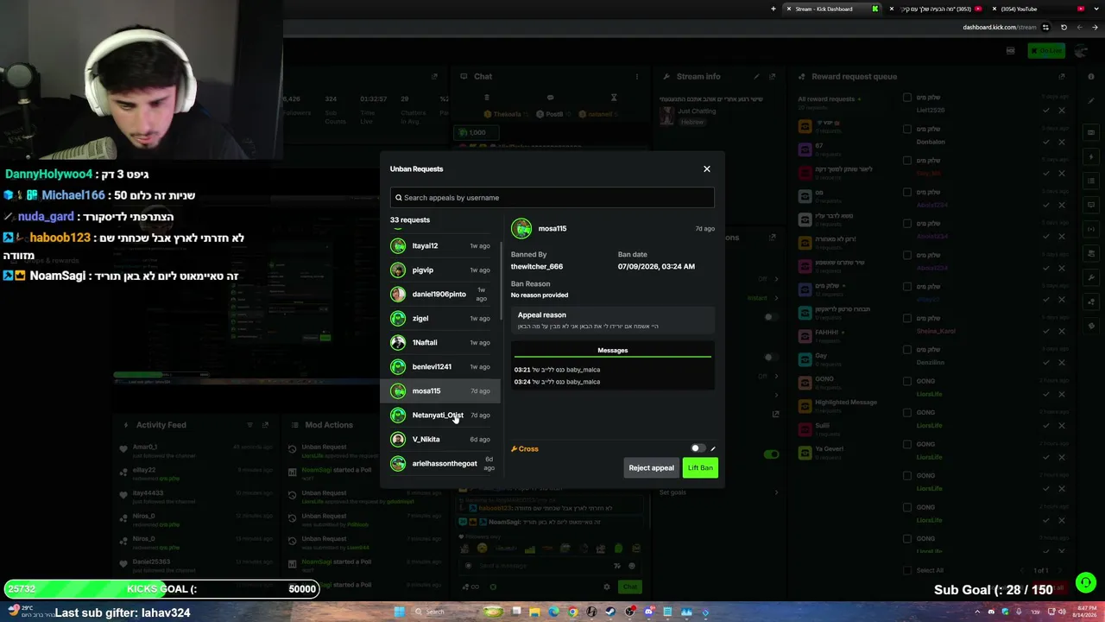The width and height of the screenshot is (1105, 622).
Task: Check the first reward request checkbox by Liel12526
Action: (907, 98)
